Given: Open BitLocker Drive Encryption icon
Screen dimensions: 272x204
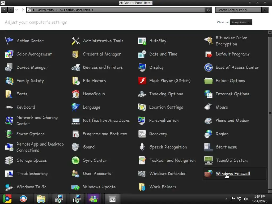Looking at the screenshot, I should pos(208,41).
